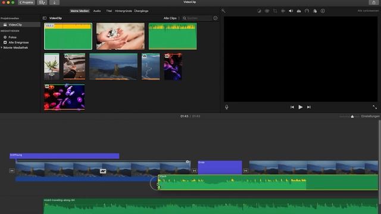The image size is (381, 214).
Task: Open the color balance tool
Action: point(259,11)
